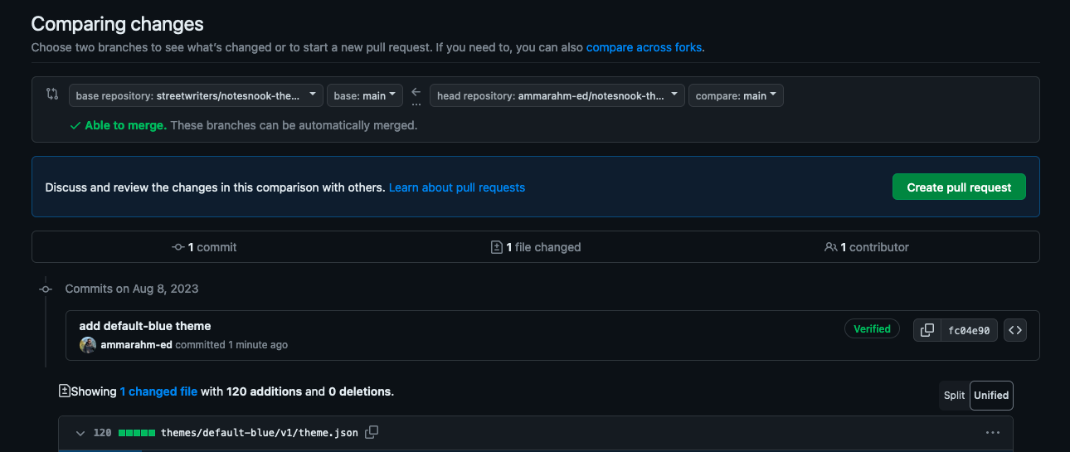The height and width of the screenshot is (452, 1070).
Task: Open the compare: main branch dropdown
Action: coord(736,95)
